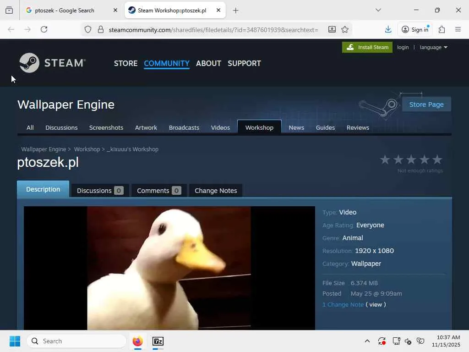
Task: Select the News tab
Action: point(296,127)
